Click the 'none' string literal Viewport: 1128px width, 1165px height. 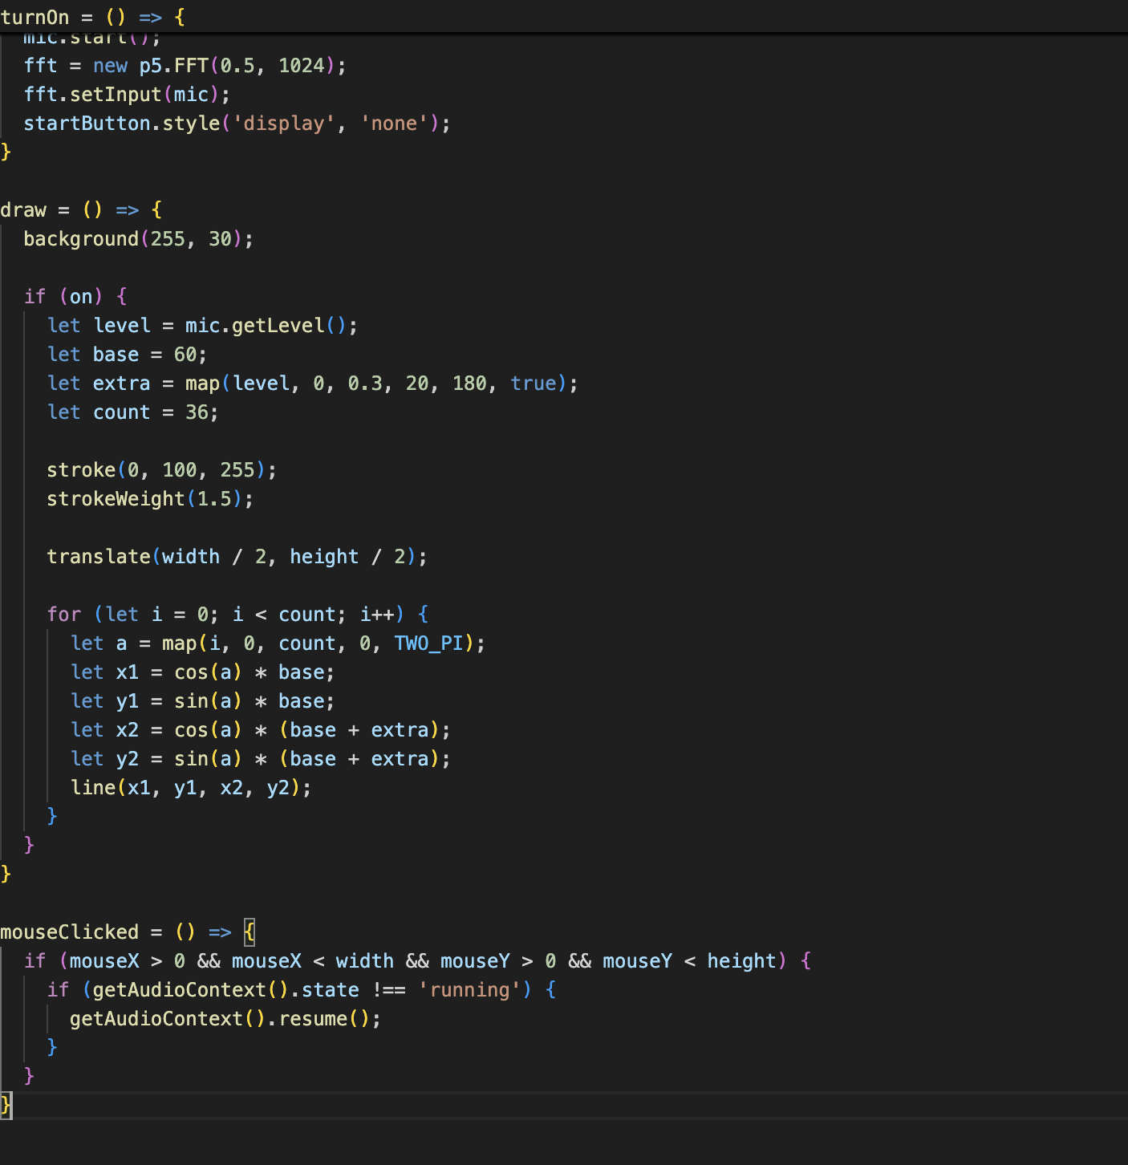click(394, 124)
